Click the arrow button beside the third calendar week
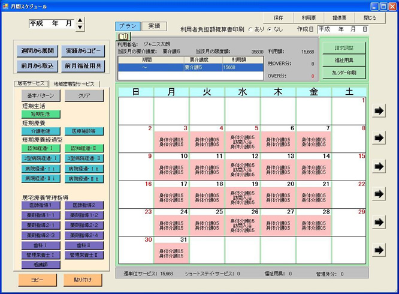Screen dimensions: 399x294 point(379,166)
